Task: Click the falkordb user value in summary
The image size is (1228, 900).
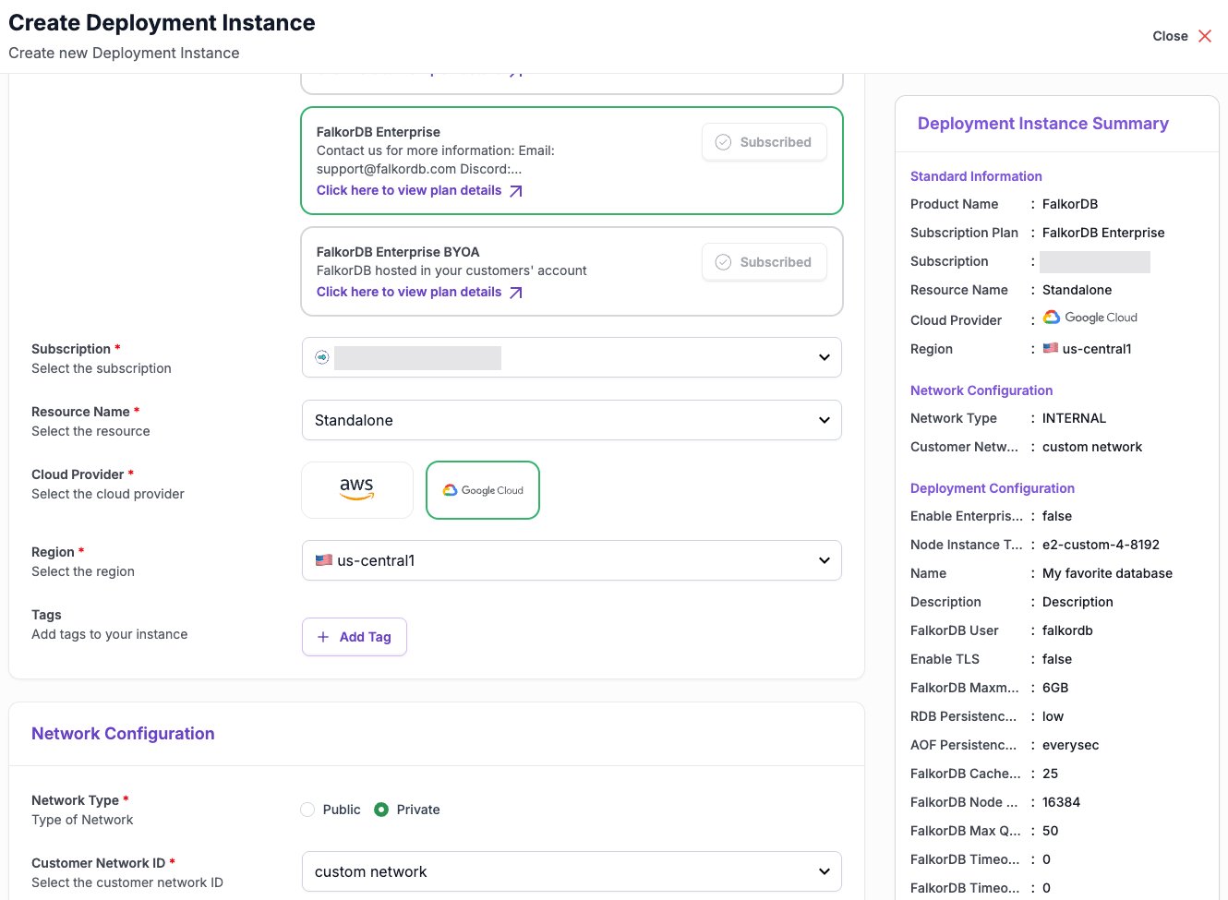Action: click(x=1067, y=630)
